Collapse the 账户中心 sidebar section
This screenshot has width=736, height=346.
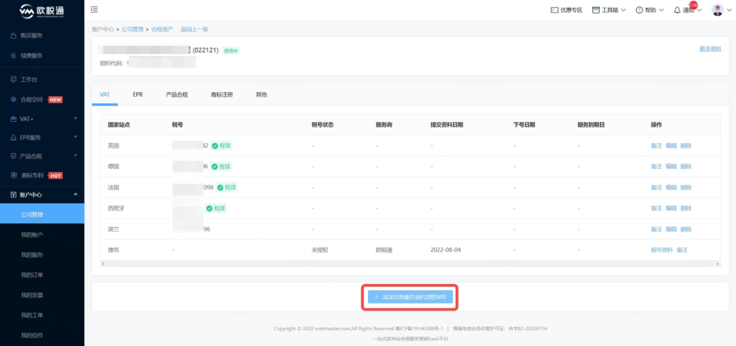point(41,195)
